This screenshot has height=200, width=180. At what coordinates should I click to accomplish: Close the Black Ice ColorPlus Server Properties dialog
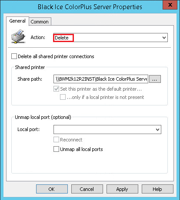170,5
